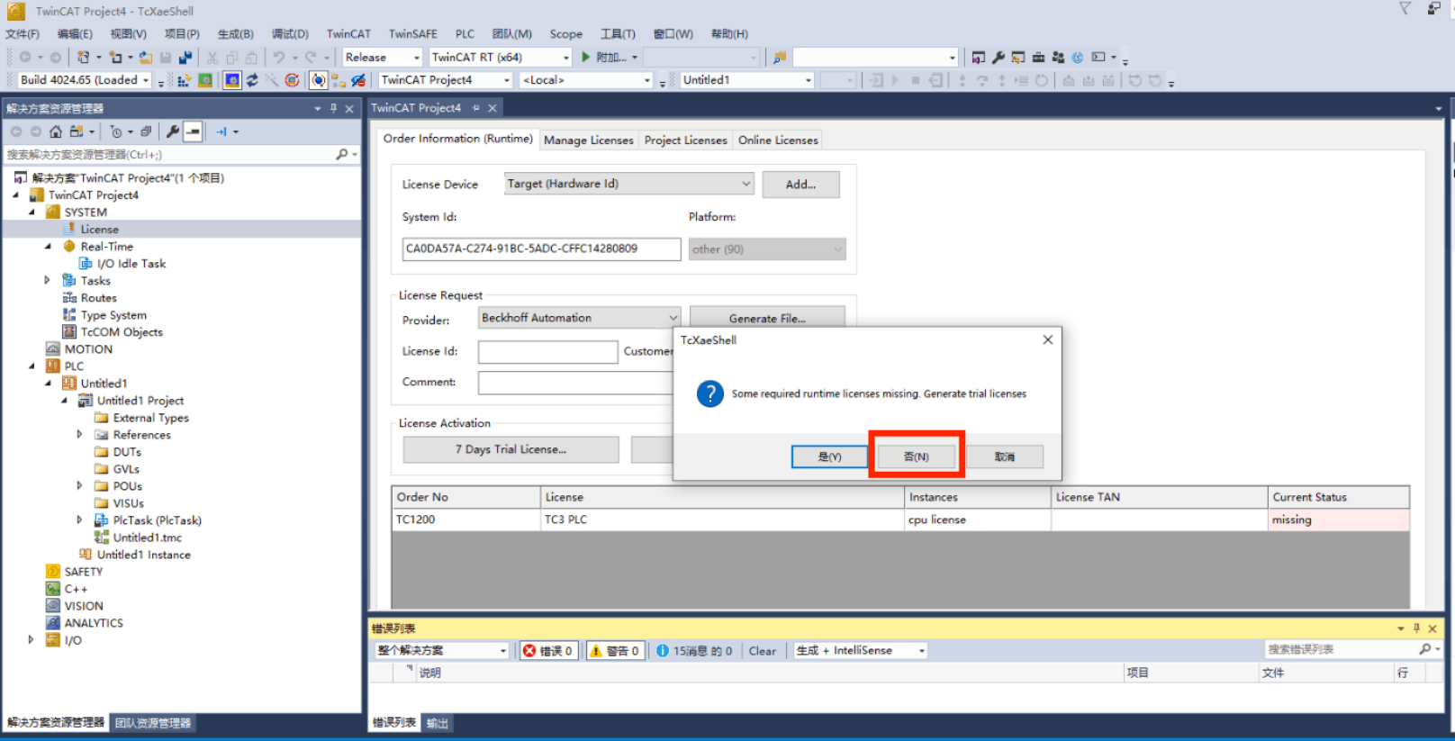Toggle the Errors 0 filter button

point(548,651)
